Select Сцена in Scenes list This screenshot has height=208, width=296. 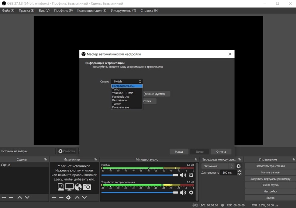(x=24, y=165)
